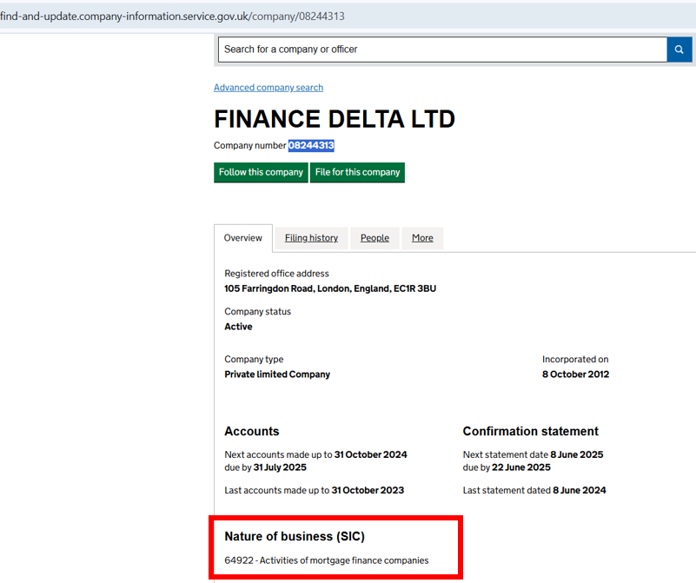
Task: Click the browser address bar URL
Action: click(174, 15)
